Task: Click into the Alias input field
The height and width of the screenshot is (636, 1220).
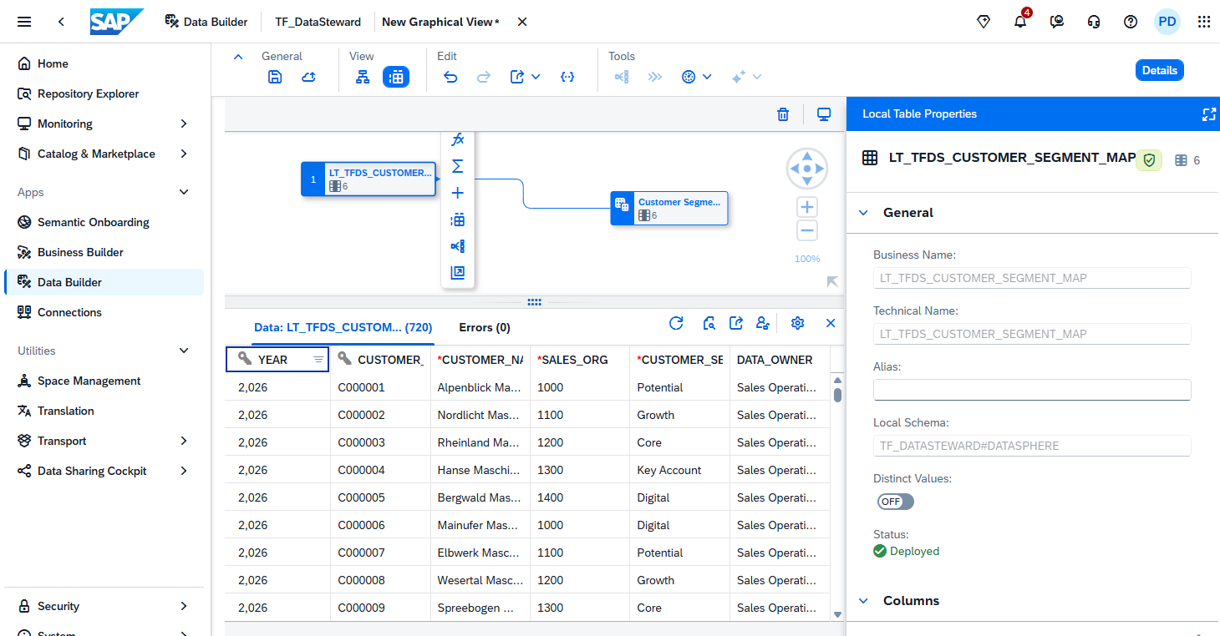Action: pyautogui.click(x=1032, y=390)
